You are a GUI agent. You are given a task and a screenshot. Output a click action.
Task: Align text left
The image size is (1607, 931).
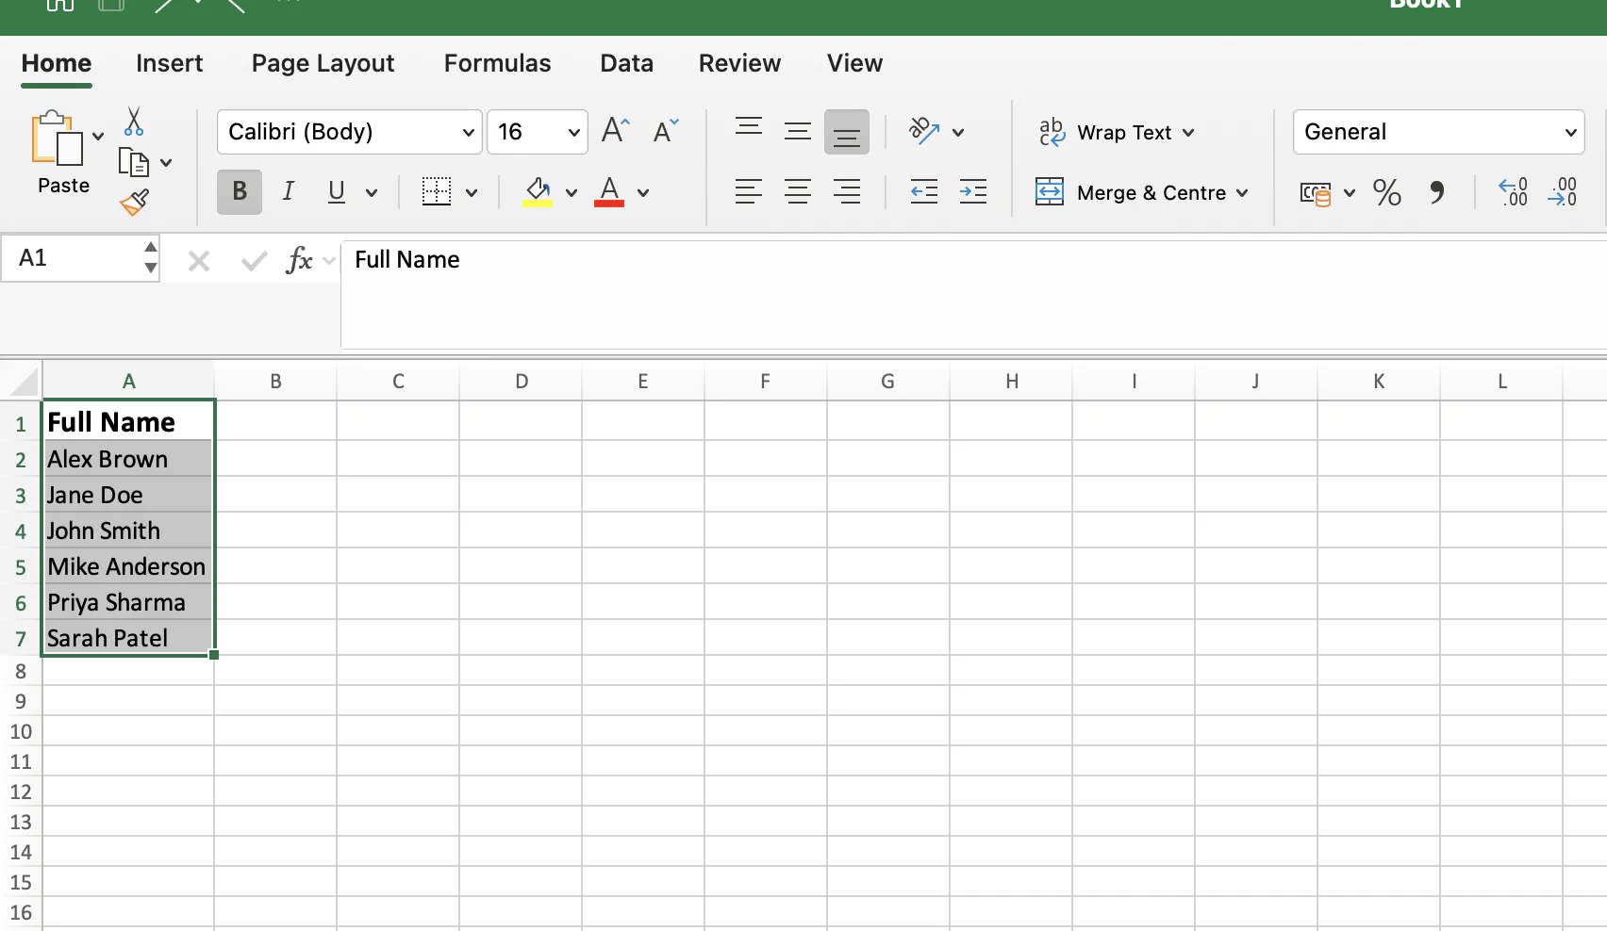pos(749,192)
